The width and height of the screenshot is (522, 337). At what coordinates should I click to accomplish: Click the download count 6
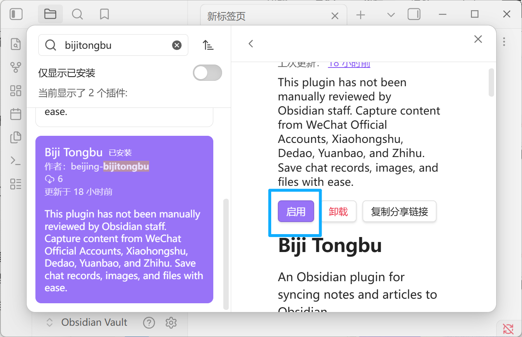pos(54,179)
